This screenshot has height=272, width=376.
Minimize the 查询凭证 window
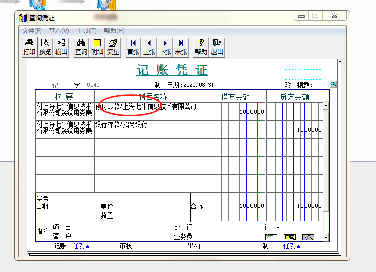coord(301,16)
